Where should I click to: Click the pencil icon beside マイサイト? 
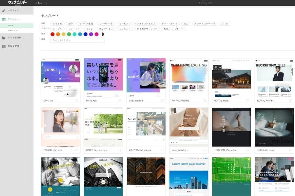(x=4, y=10)
